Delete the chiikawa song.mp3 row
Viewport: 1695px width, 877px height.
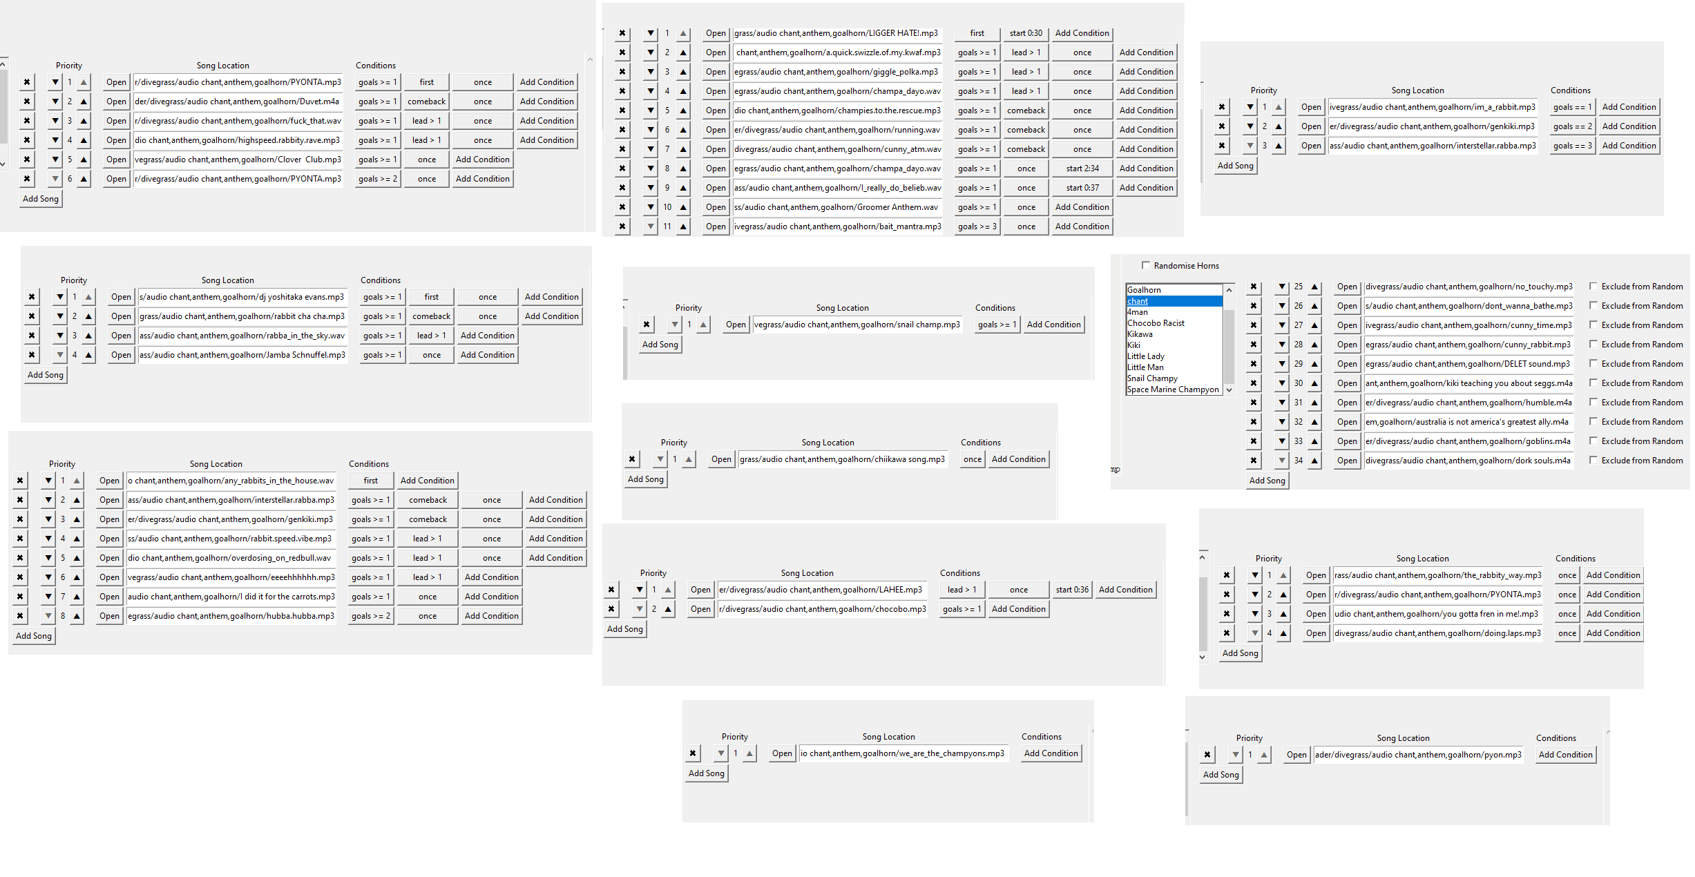click(x=632, y=459)
